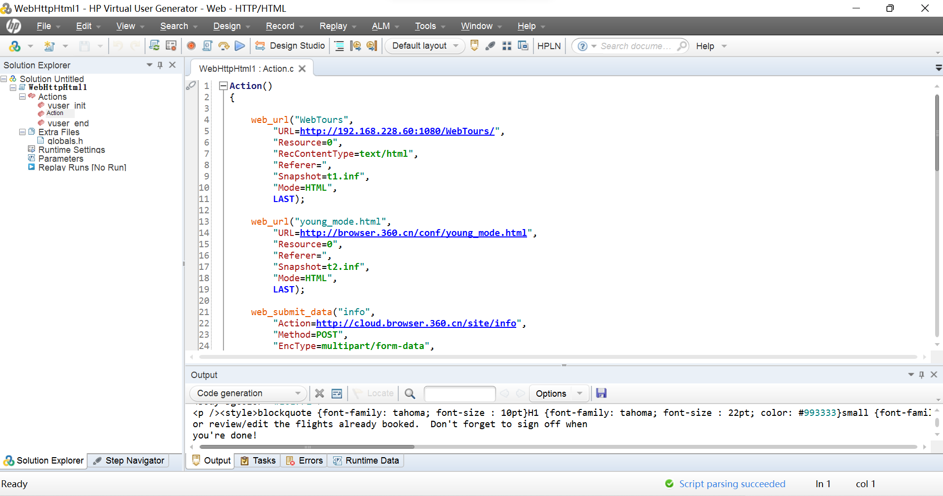Open the toolbar Help dropdown arrow
Image resolution: width=943 pixels, height=496 pixels.
click(x=724, y=46)
